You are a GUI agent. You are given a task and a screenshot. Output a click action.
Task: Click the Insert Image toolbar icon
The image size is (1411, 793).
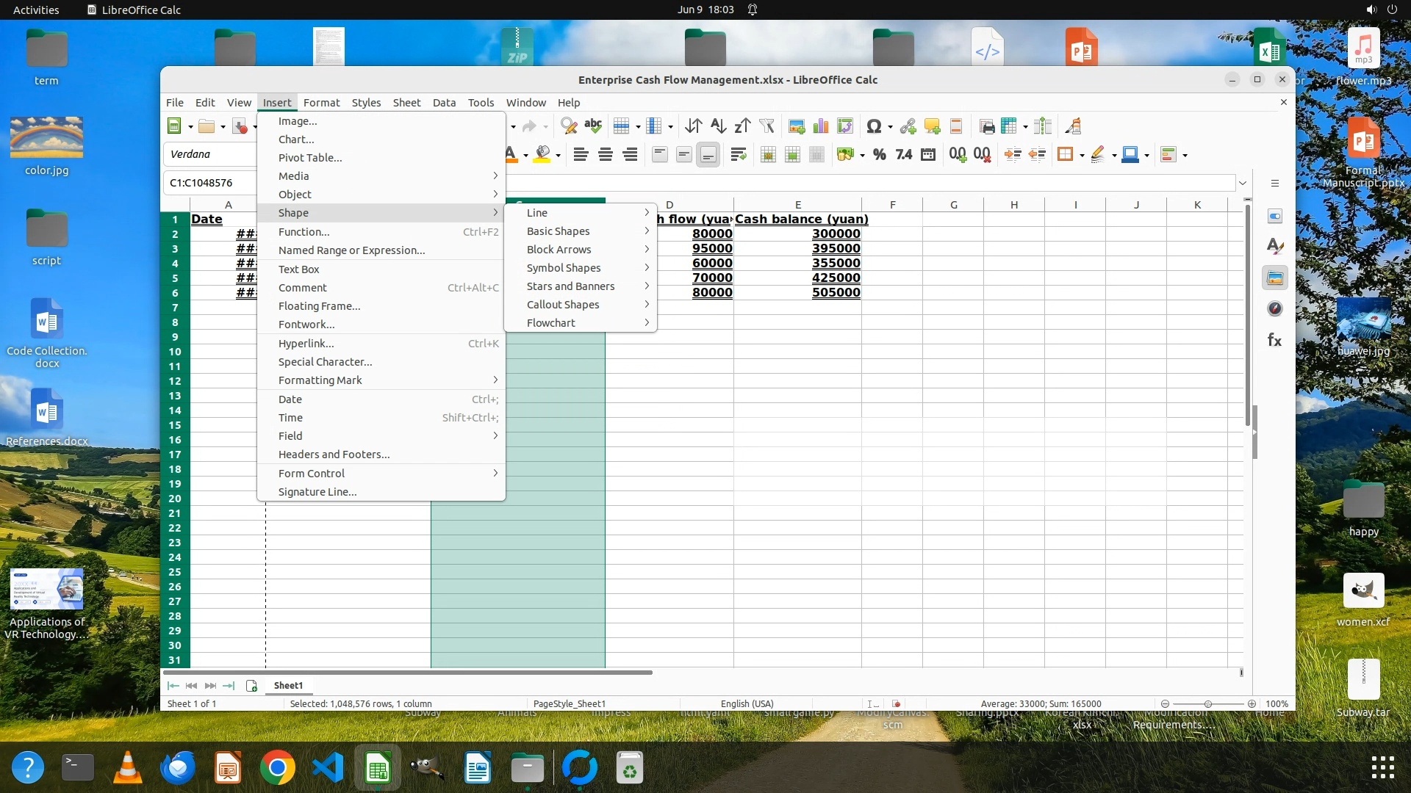[796, 126]
